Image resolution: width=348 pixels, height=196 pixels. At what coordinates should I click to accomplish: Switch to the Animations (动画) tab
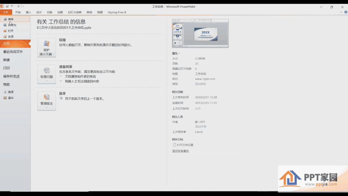coord(60,12)
